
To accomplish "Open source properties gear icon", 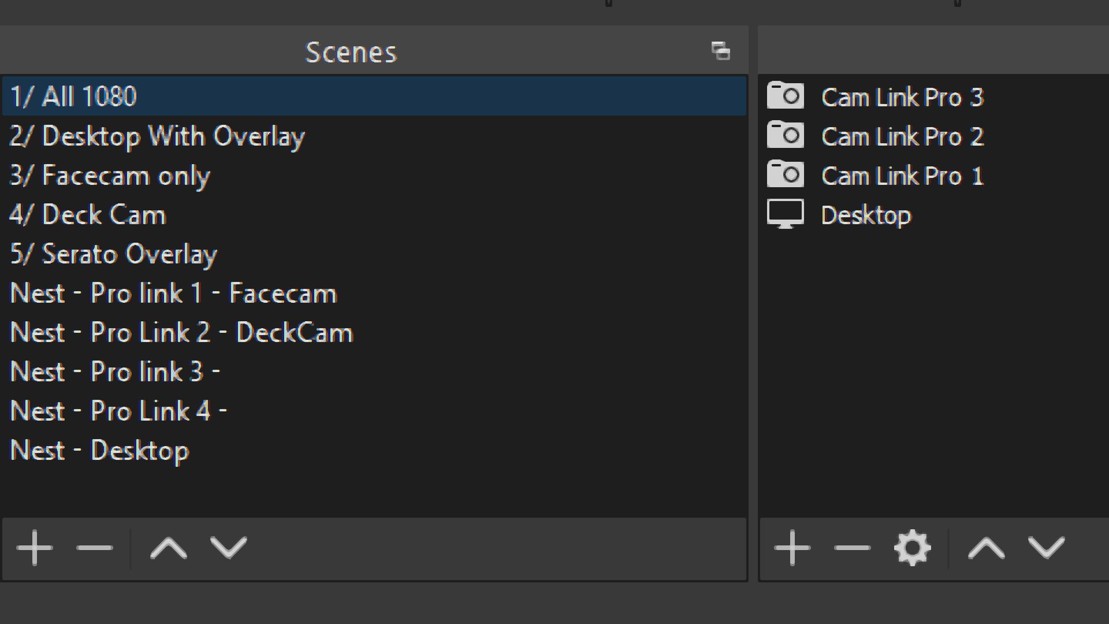I will pos(913,547).
